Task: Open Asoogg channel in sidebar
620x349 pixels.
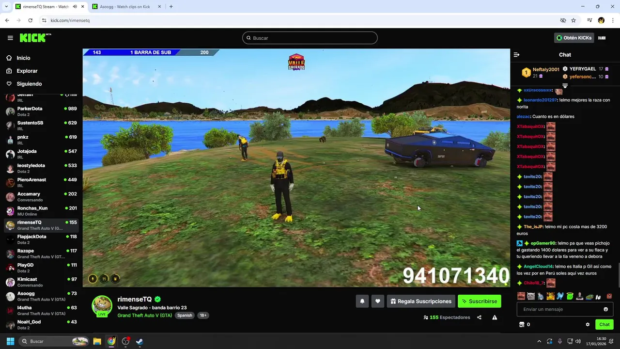Action: pyautogui.click(x=41, y=296)
